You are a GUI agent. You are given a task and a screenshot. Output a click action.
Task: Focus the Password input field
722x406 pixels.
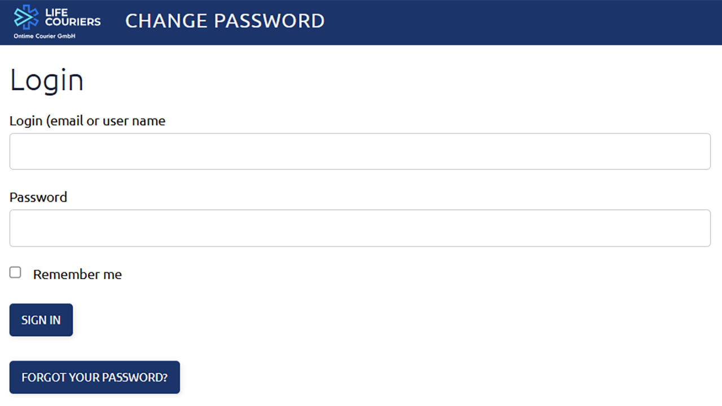[x=360, y=228]
